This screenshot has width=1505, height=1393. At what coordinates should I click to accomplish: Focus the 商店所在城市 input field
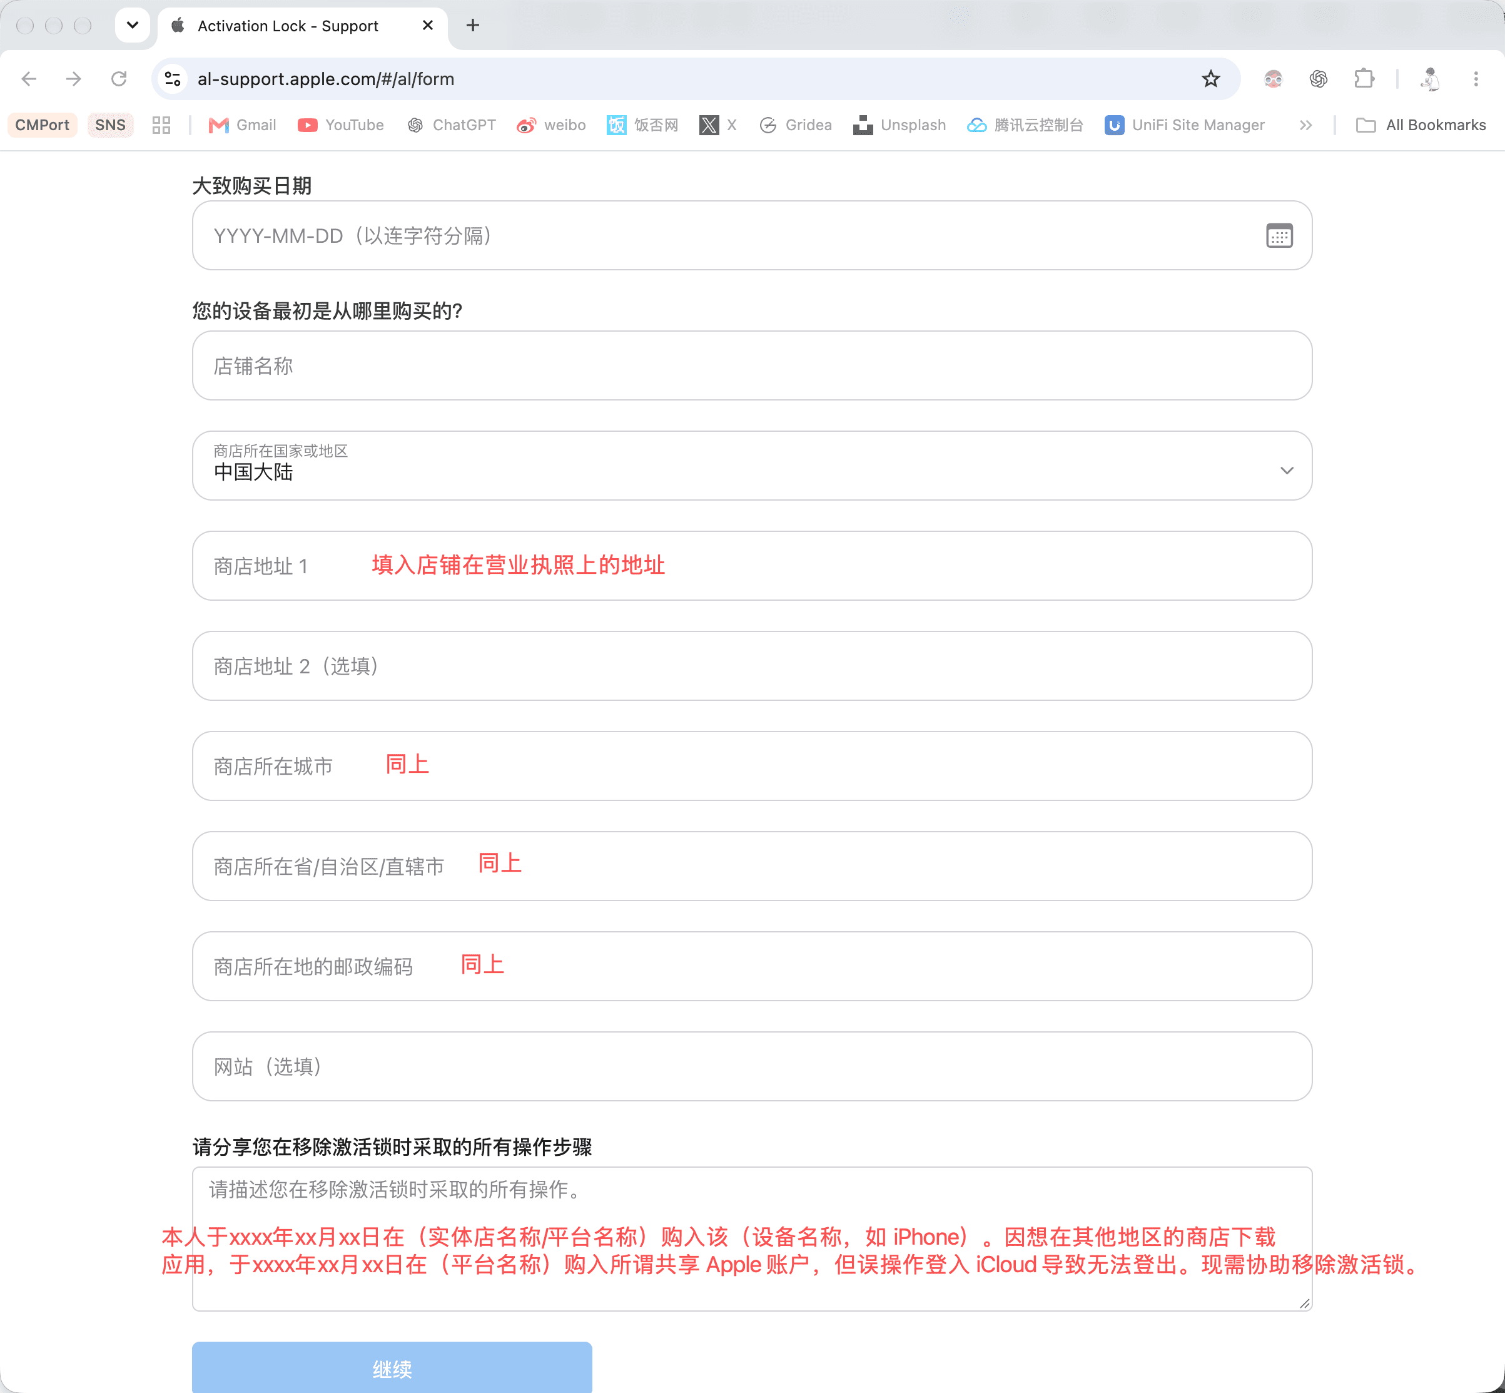tap(752, 766)
